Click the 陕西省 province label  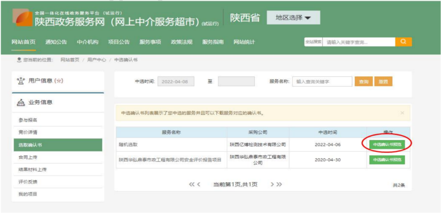245,18
